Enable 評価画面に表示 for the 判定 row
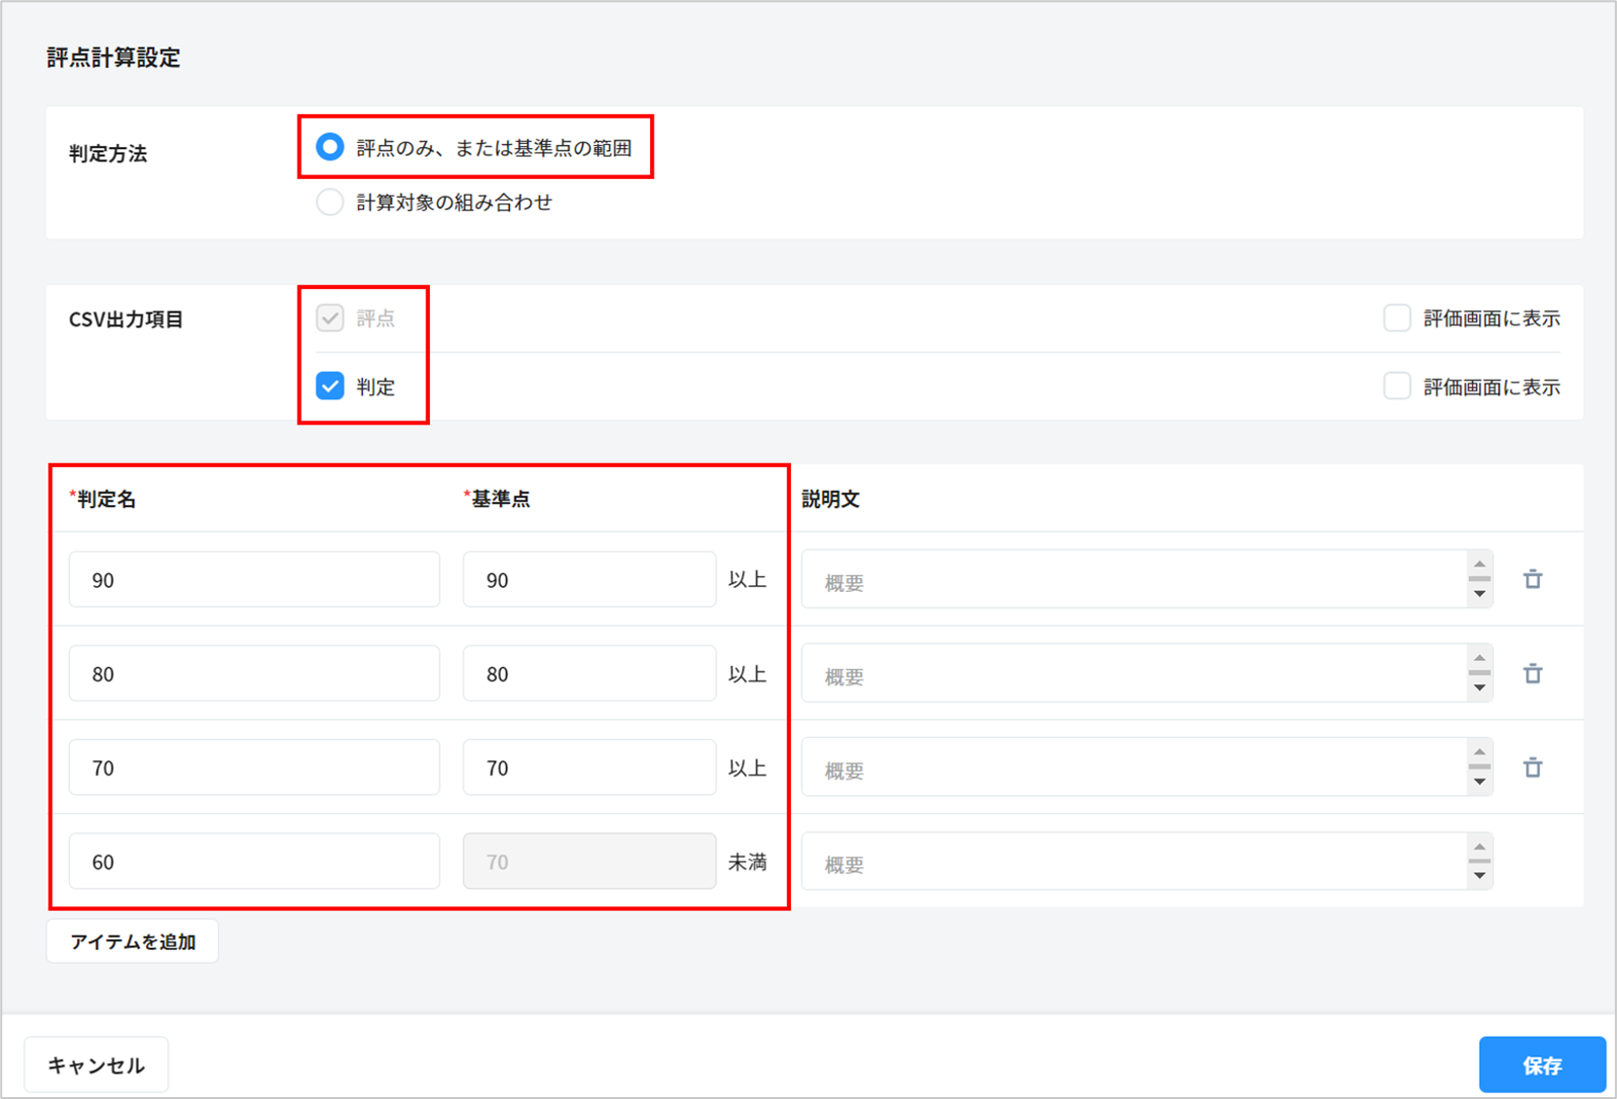 tap(1397, 386)
